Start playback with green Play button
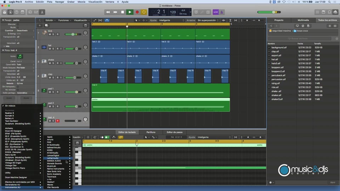 [x=130, y=12]
